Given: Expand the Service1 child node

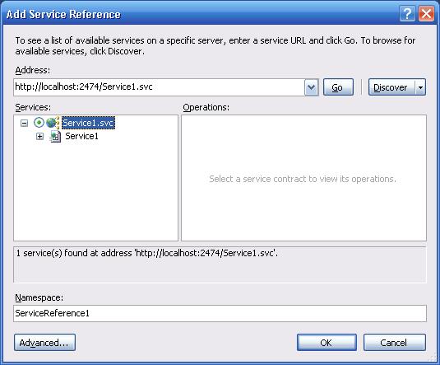Looking at the screenshot, I should pos(39,137).
